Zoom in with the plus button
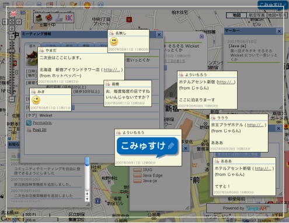Image resolution: width=289 pixels, height=223 pixels. pos(12,37)
